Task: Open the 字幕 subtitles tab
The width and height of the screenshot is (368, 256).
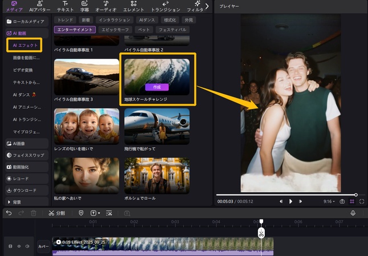Action: tap(84, 6)
